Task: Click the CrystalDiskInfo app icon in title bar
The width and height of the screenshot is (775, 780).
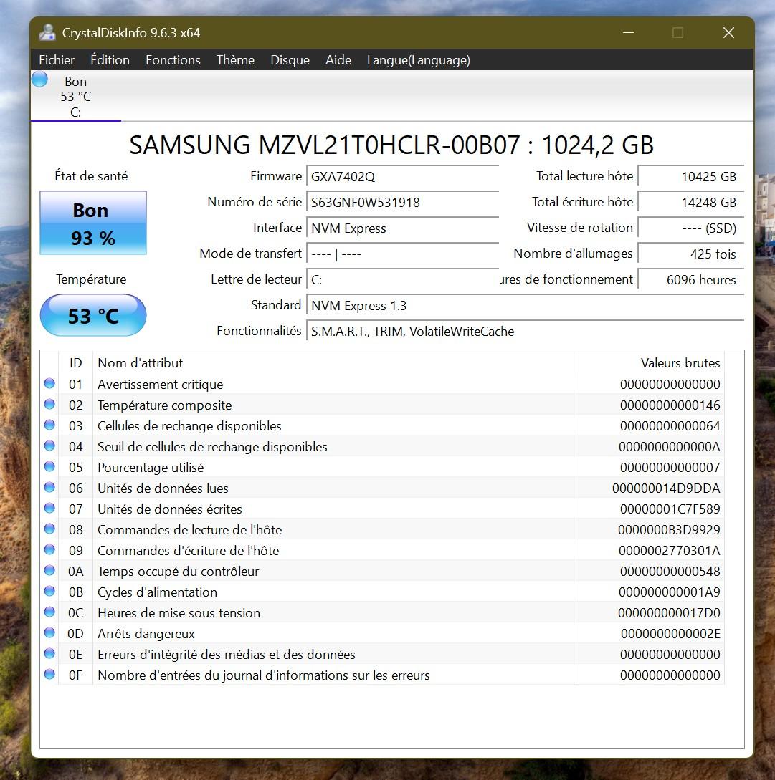Action: click(x=47, y=33)
